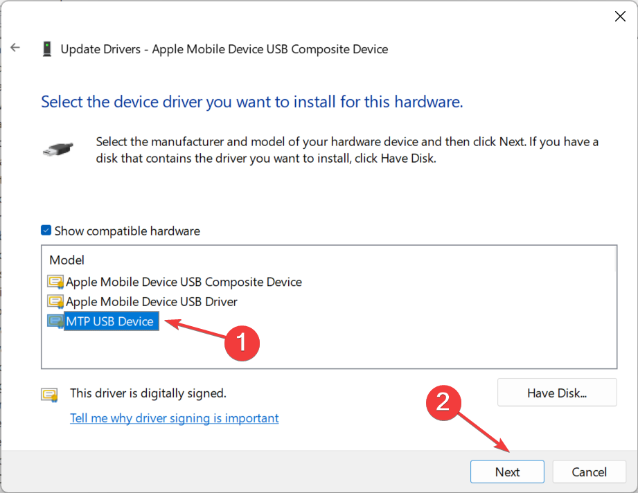Screen dimensions: 638x493
Task: Click the dialog title text Update Drivers
Action: (x=100, y=49)
